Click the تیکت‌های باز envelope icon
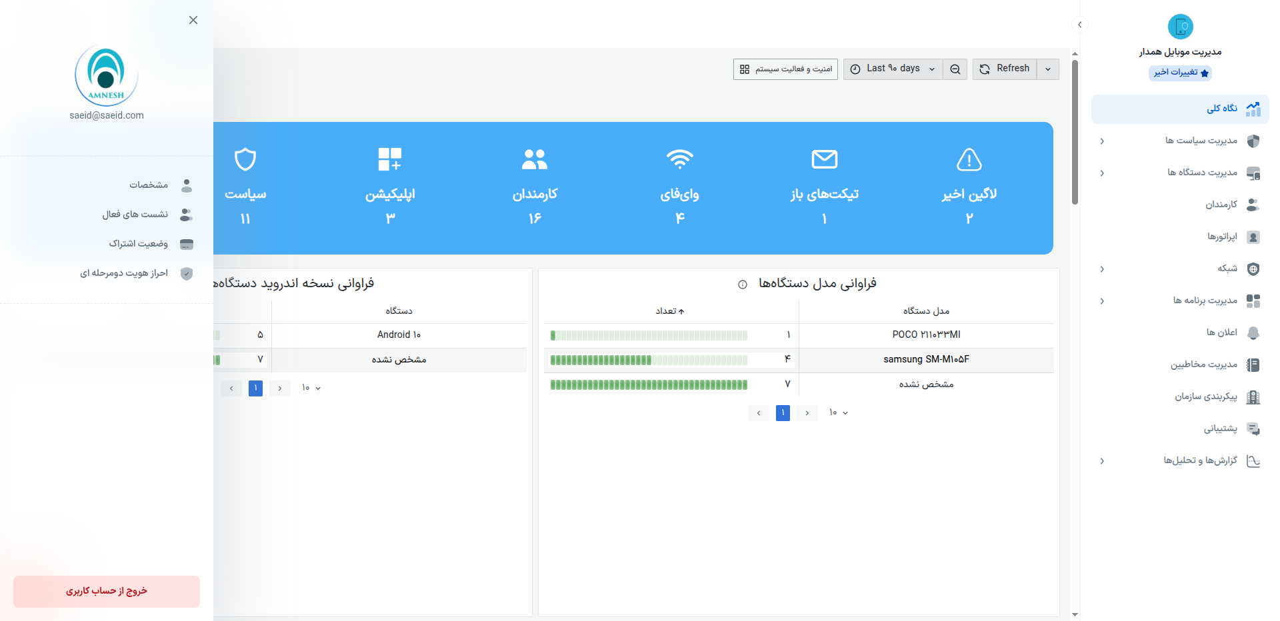The width and height of the screenshot is (1280, 621). click(x=824, y=159)
